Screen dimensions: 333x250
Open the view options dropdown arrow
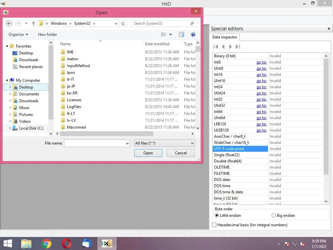[170, 35]
